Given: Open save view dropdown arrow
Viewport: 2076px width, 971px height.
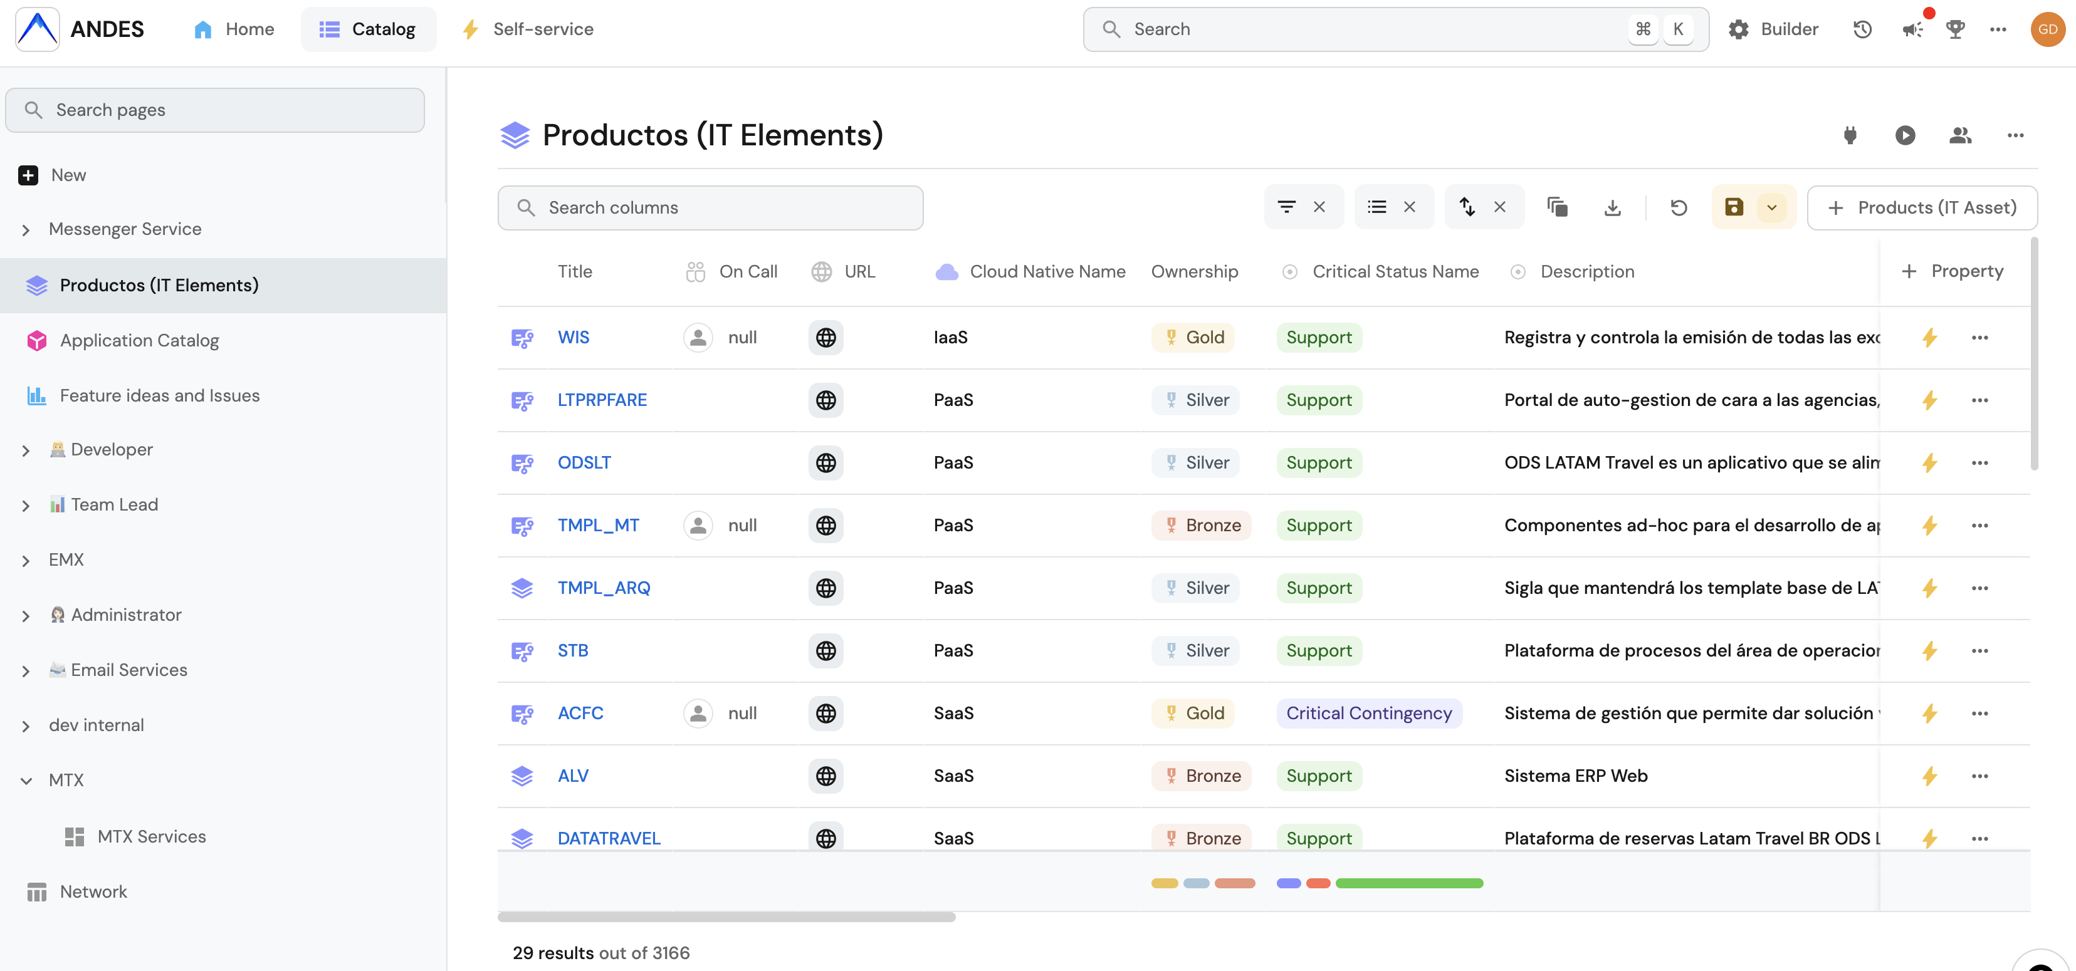Looking at the screenshot, I should [x=1772, y=208].
